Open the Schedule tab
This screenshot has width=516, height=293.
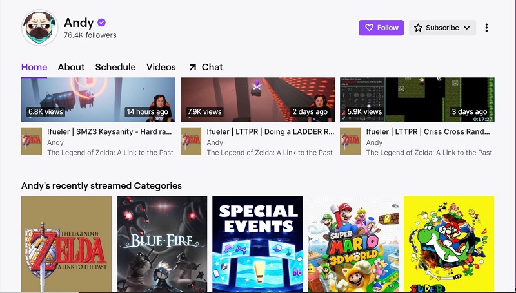[115, 67]
